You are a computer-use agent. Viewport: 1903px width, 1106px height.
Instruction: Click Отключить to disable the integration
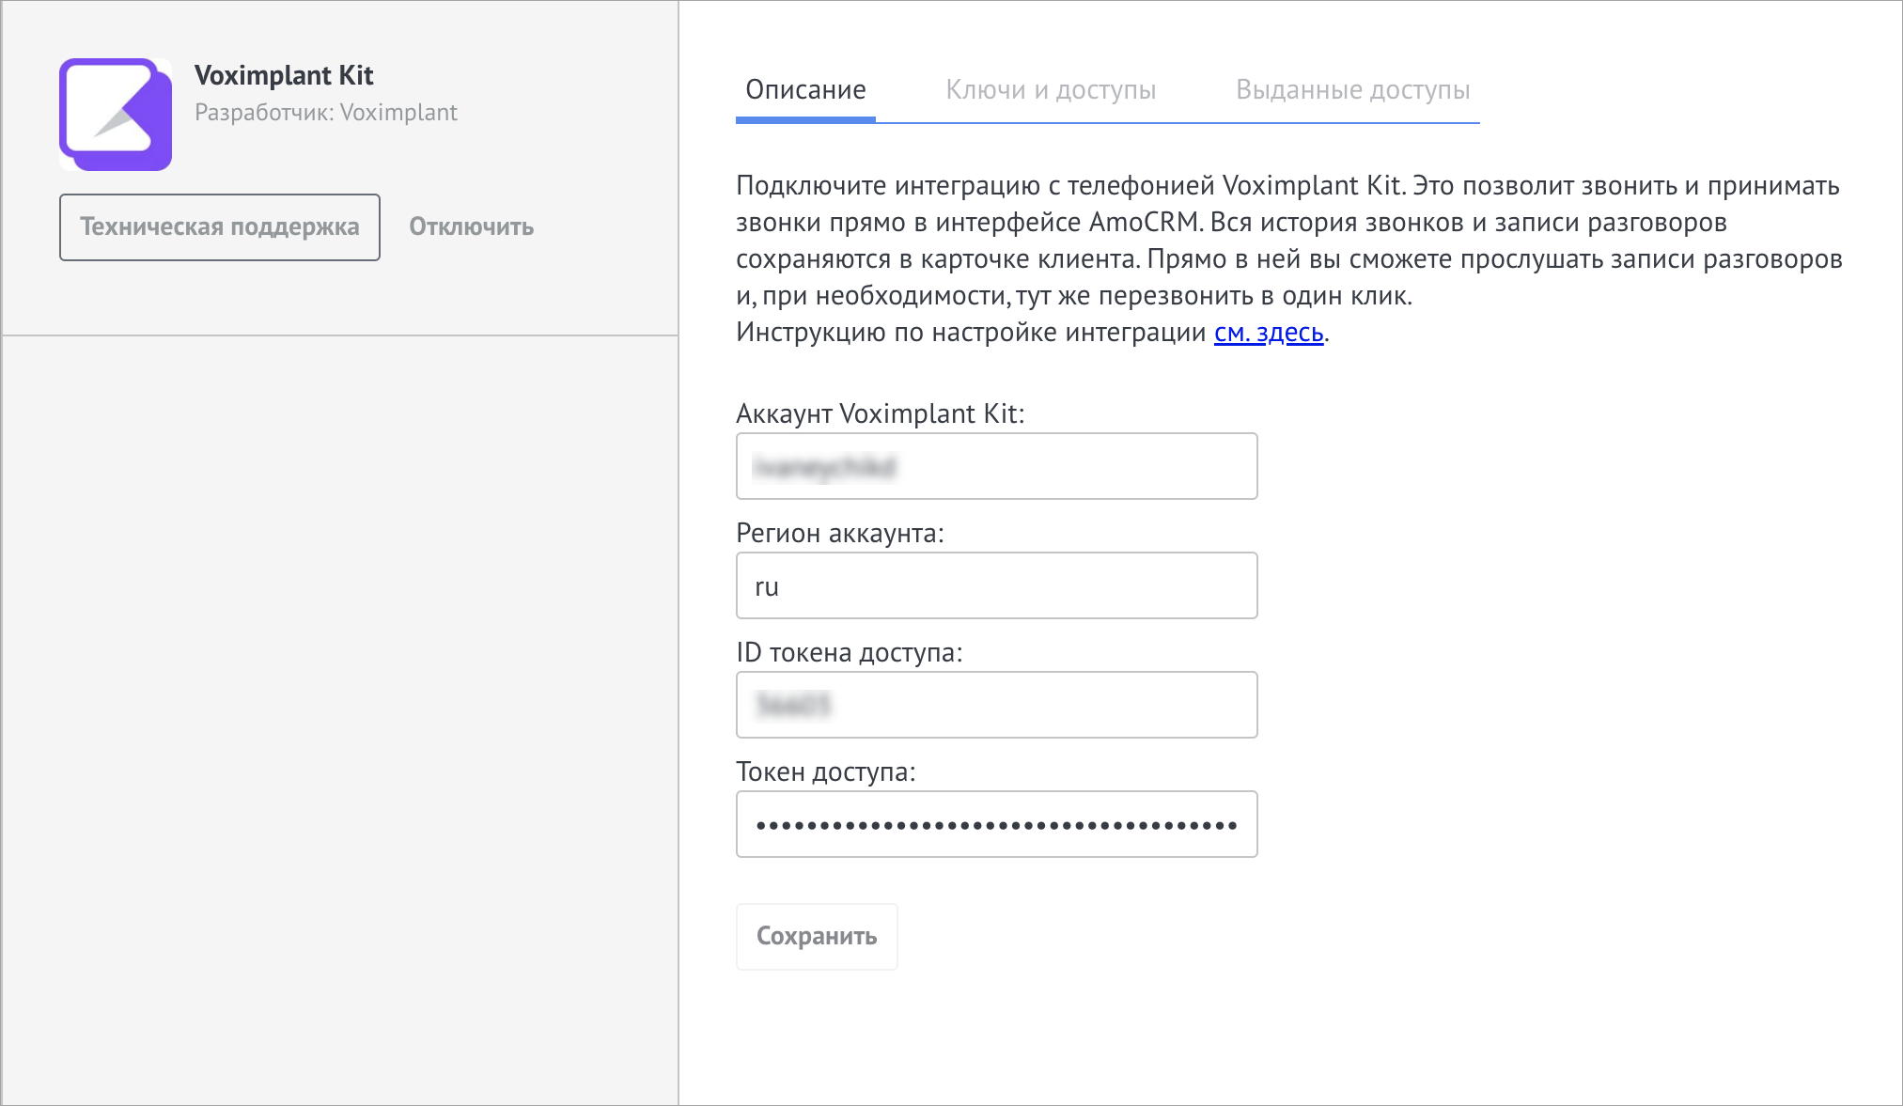[x=472, y=227]
